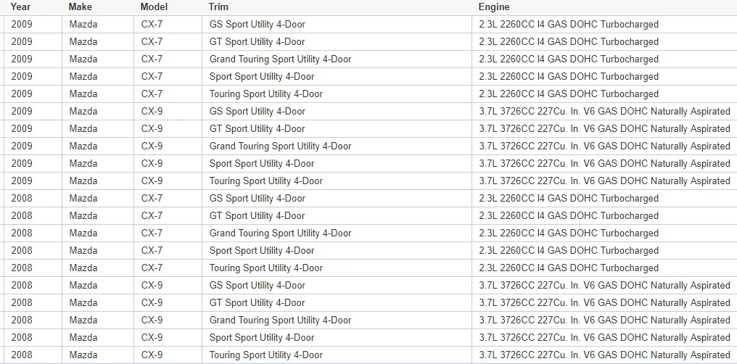The width and height of the screenshot is (737, 364).
Task: Select the 2008 CX-7 Sport Sport Utility trim cell
Action: point(337,250)
